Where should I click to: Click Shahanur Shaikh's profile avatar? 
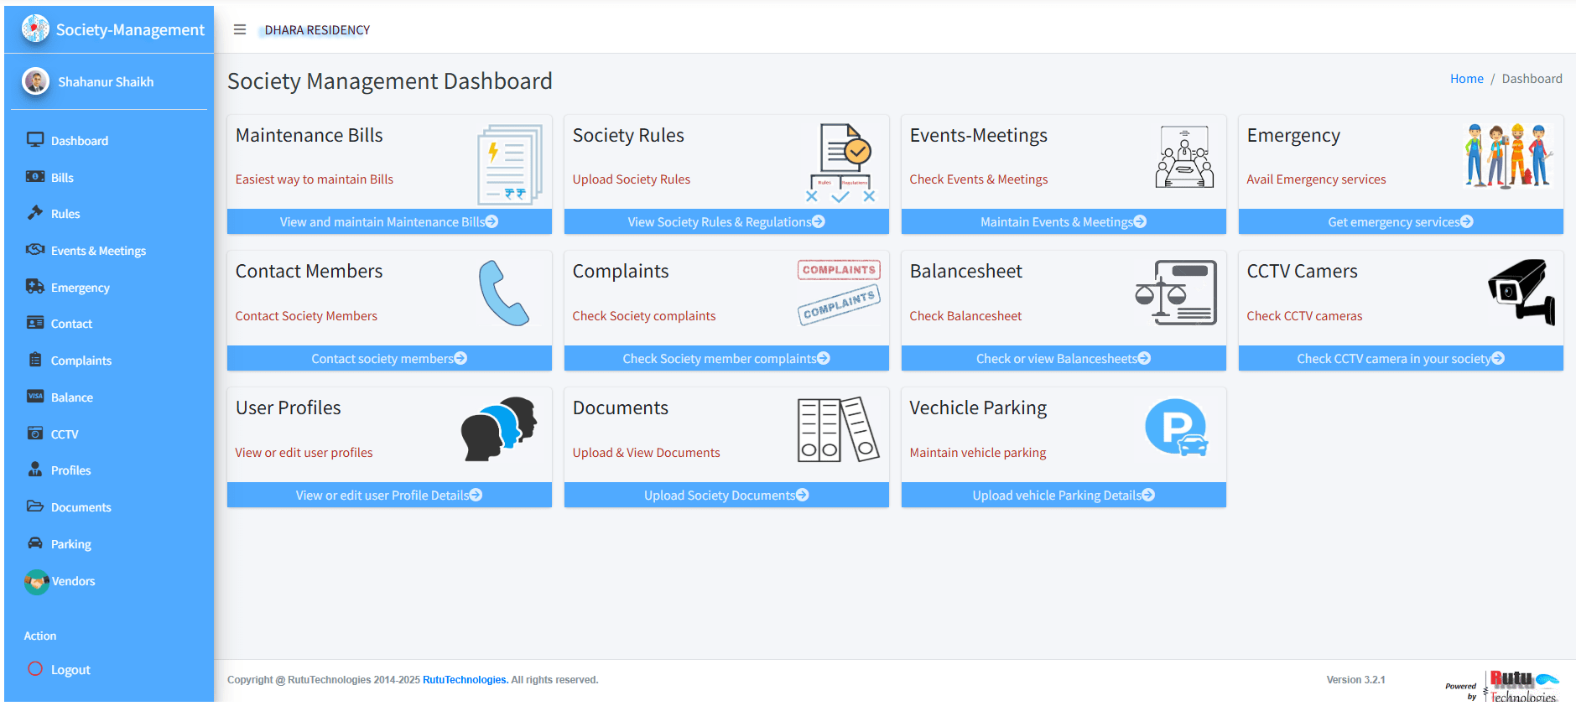pyautogui.click(x=35, y=81)
